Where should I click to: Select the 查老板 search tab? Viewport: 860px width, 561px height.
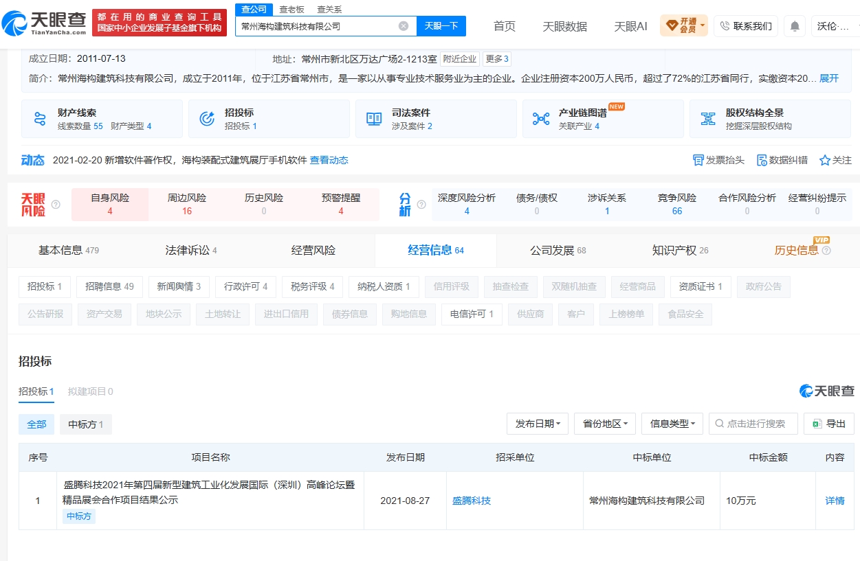click(x=291, y=9)
